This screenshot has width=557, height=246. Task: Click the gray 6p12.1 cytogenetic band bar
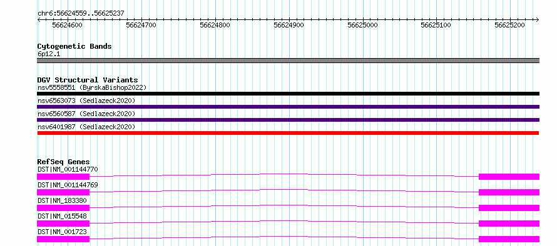click(288, 61)
